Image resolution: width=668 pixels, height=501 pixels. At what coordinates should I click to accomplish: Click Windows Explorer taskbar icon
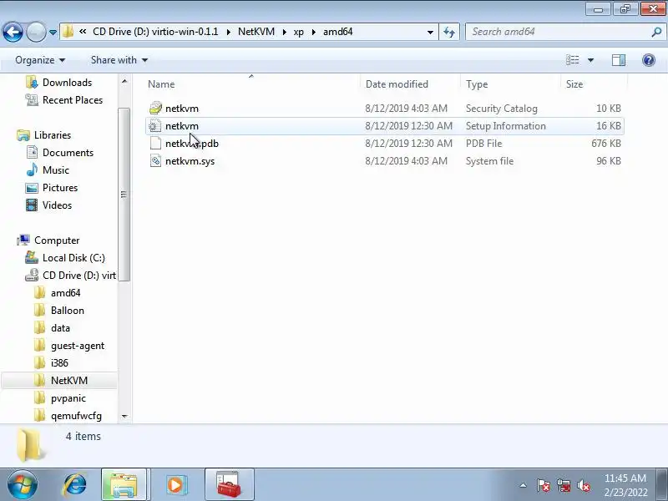(124, 485)
